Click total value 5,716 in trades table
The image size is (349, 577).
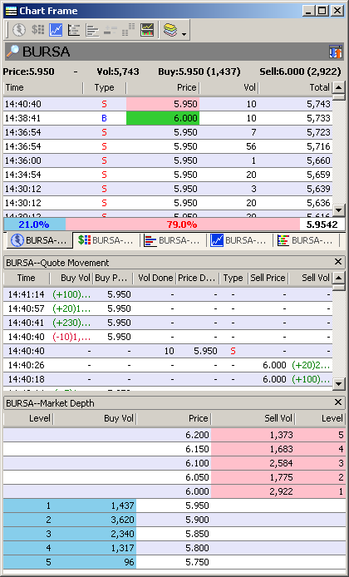[318, 146]
